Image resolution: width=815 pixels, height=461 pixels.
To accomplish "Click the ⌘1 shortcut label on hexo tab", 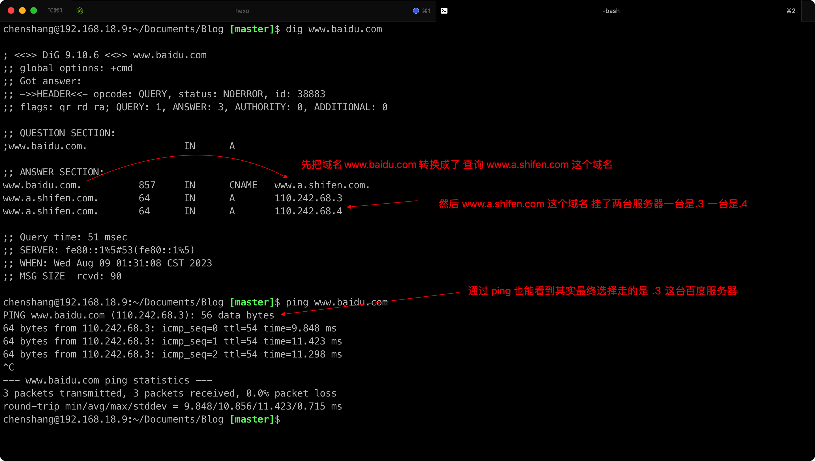I will click(426, 11).
